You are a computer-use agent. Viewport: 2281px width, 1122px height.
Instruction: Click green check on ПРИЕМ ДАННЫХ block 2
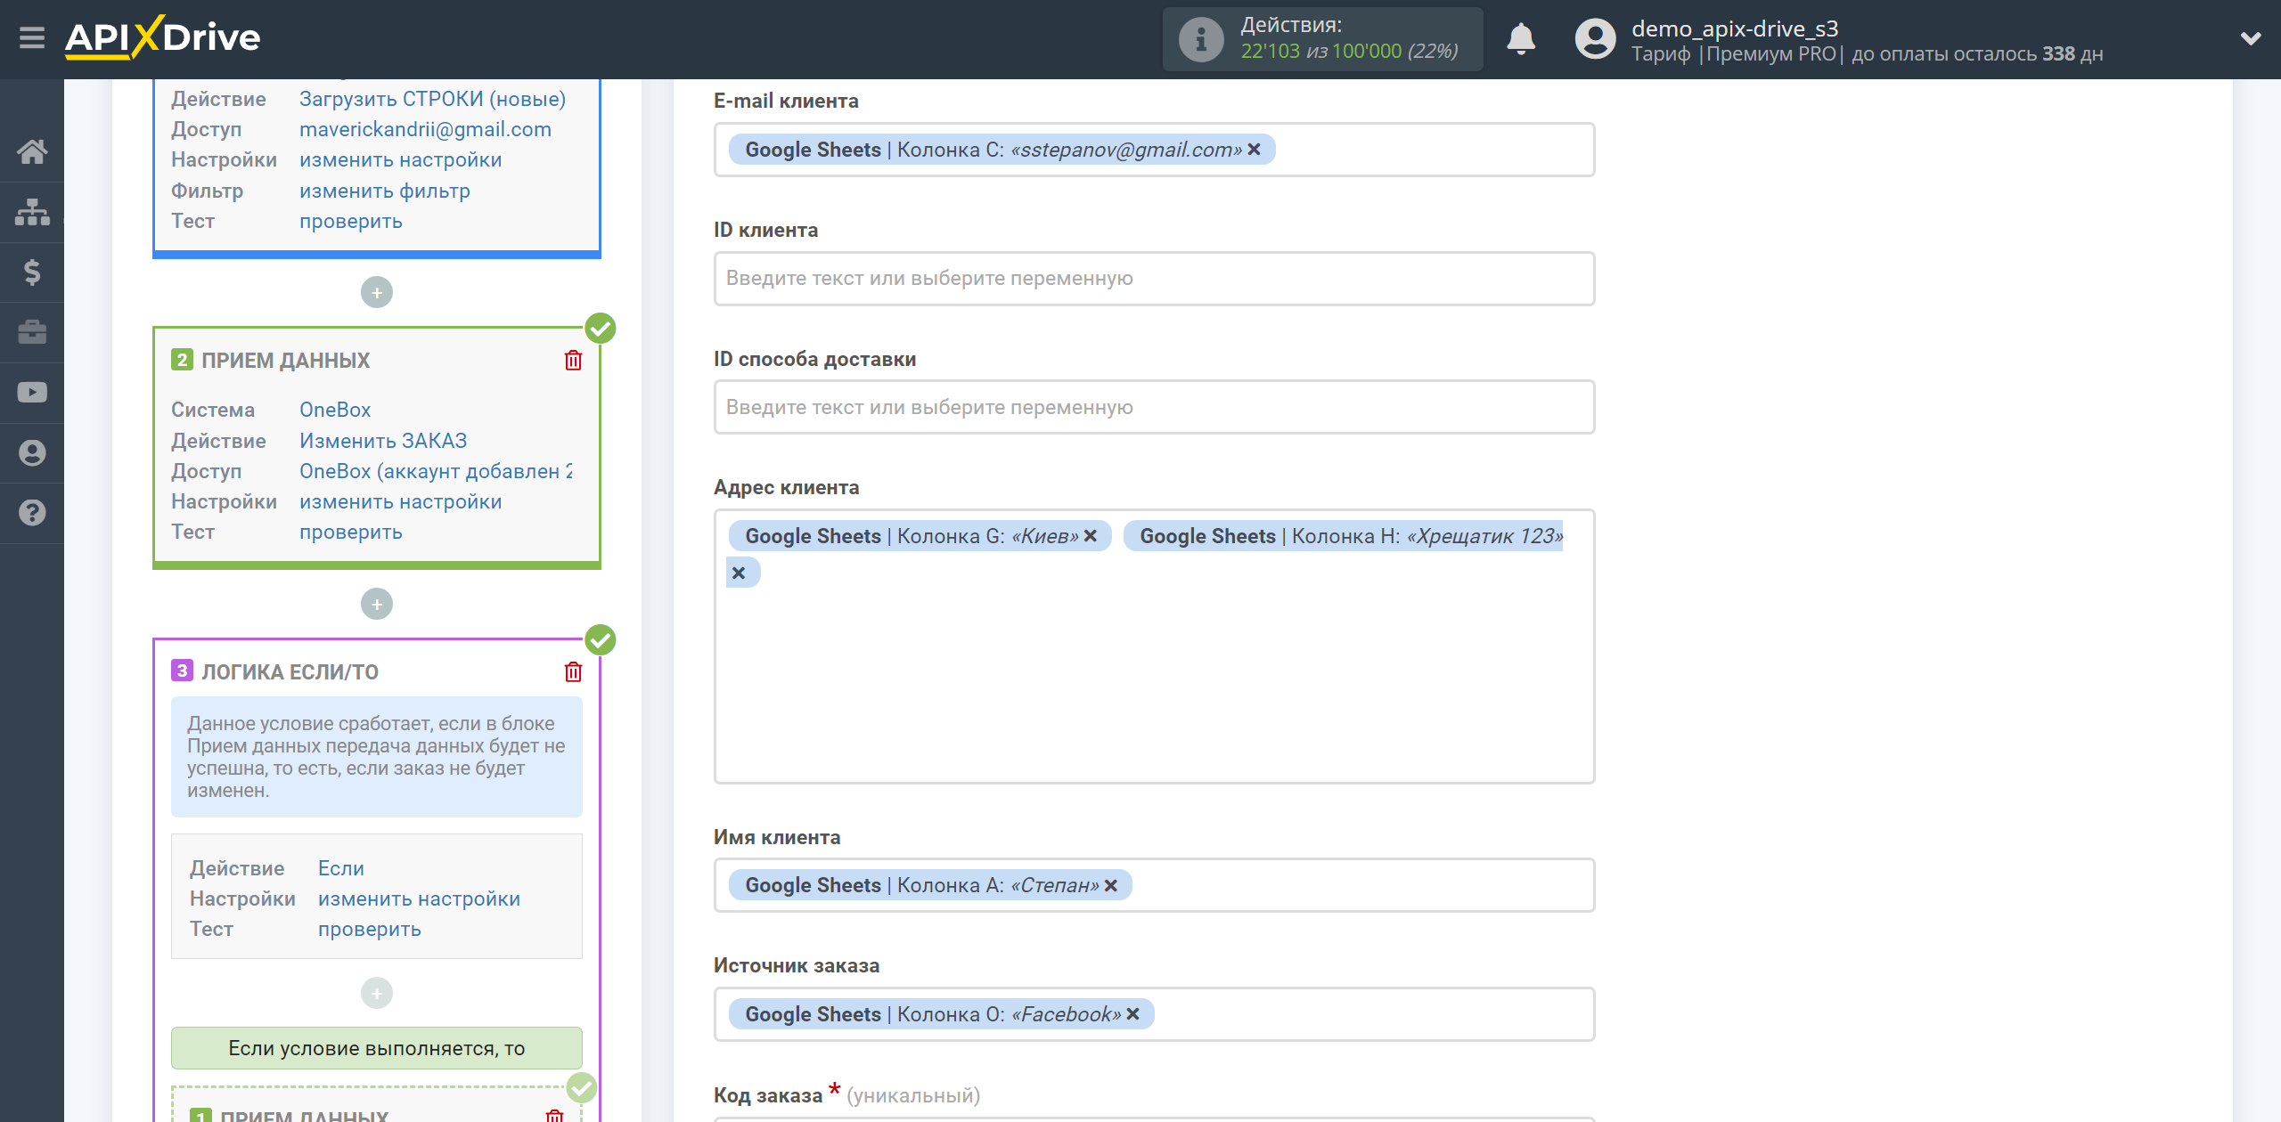pyautogui.click(x=601, y=329)
